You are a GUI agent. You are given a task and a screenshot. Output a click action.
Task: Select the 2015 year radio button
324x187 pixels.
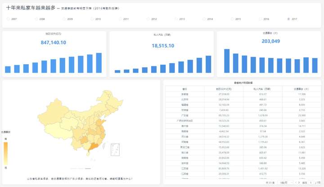[x=232, y=19]
